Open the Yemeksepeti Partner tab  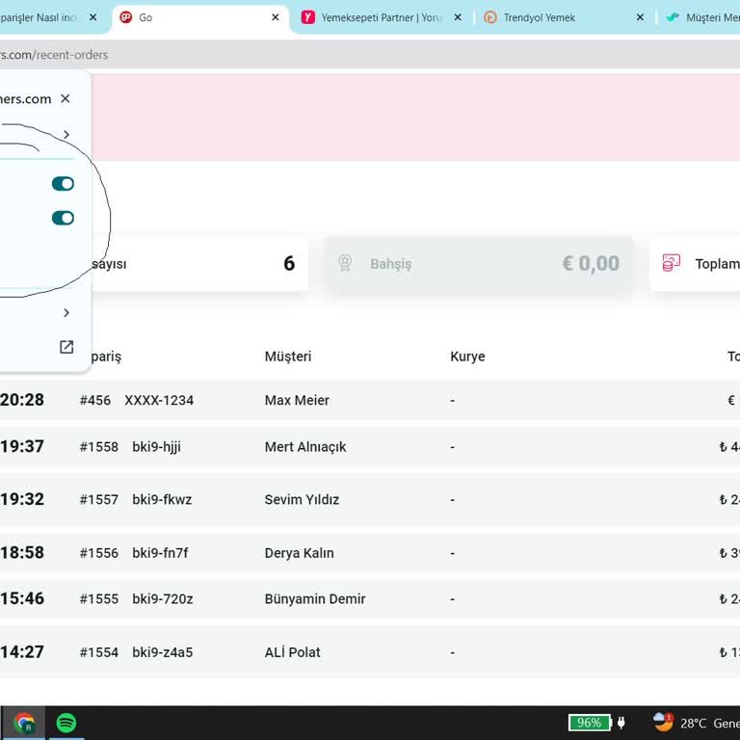(x=381, y=18)
